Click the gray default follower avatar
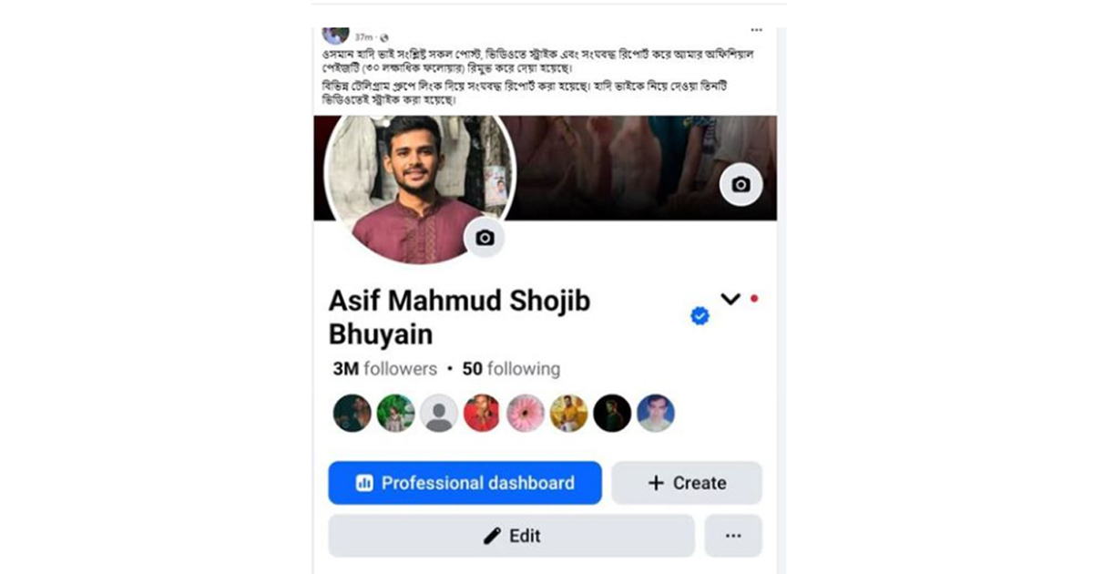This screenshot has width=1093, height=574. click(439, 413)
